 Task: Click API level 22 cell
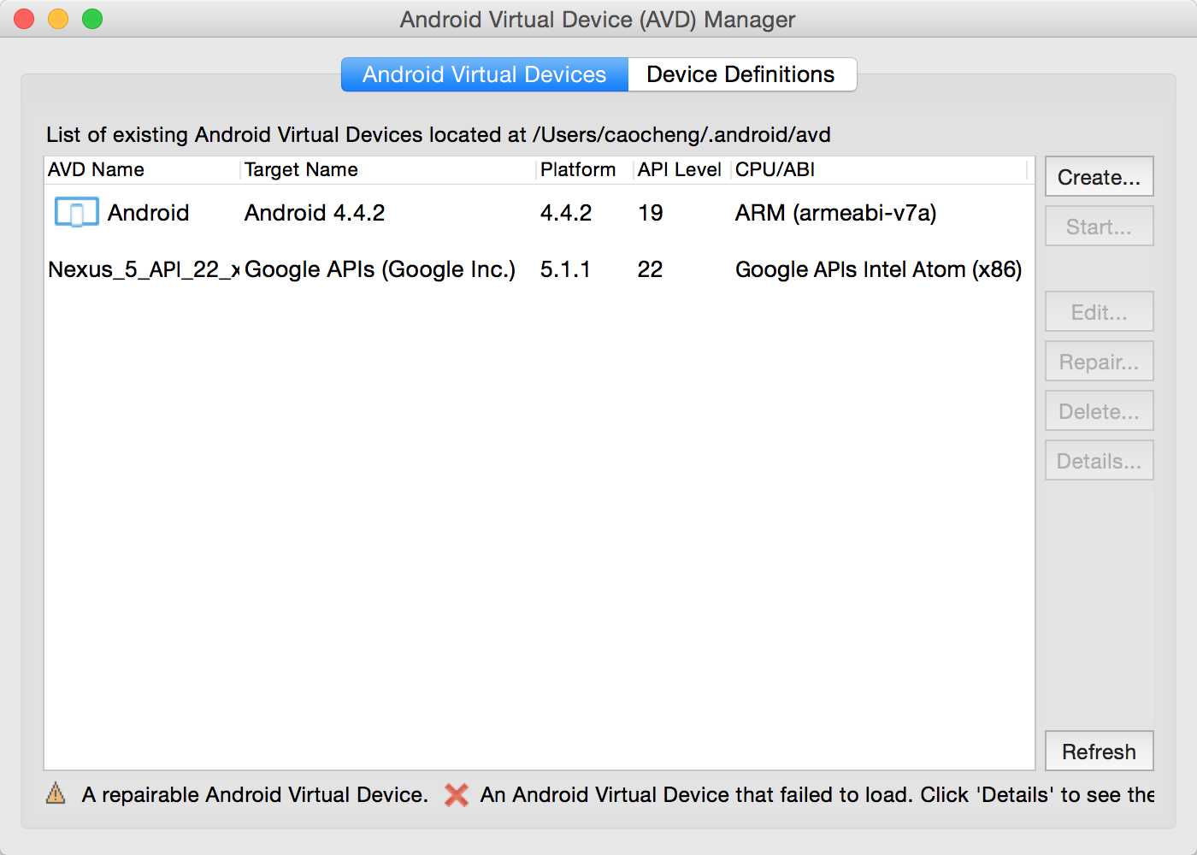(650, 269)
